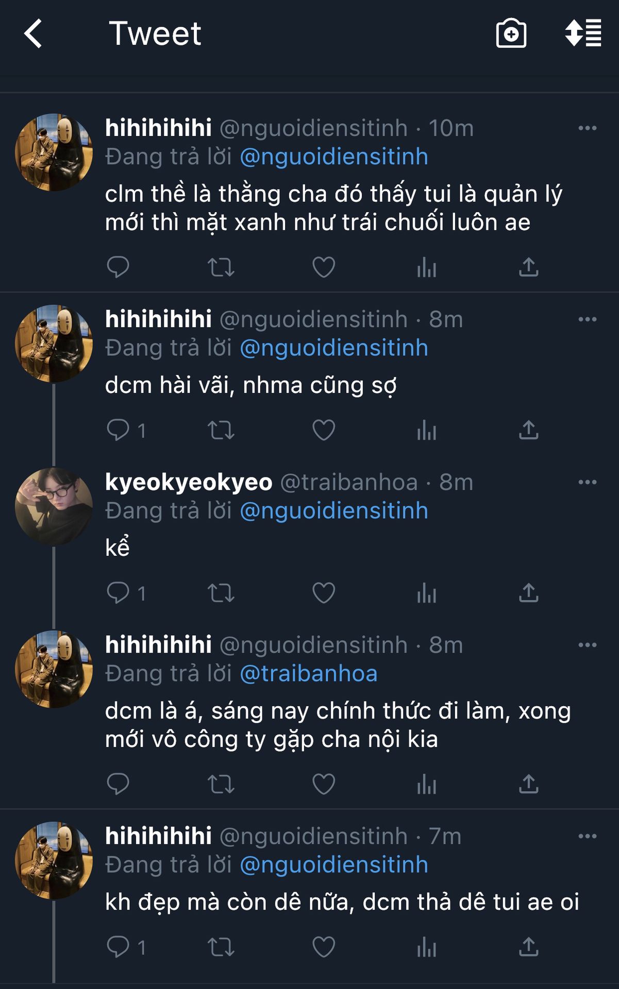Reply to the 'clm thề là thằng cha' tweet

[118, 267]
